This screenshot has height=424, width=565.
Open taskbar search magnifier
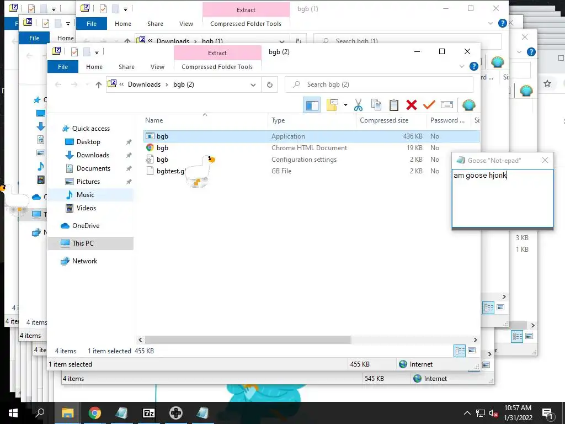click(40, 413)
